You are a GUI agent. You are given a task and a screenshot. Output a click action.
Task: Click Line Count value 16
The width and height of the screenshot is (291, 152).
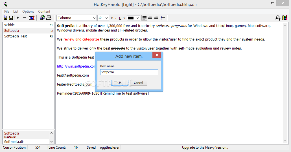76,147
